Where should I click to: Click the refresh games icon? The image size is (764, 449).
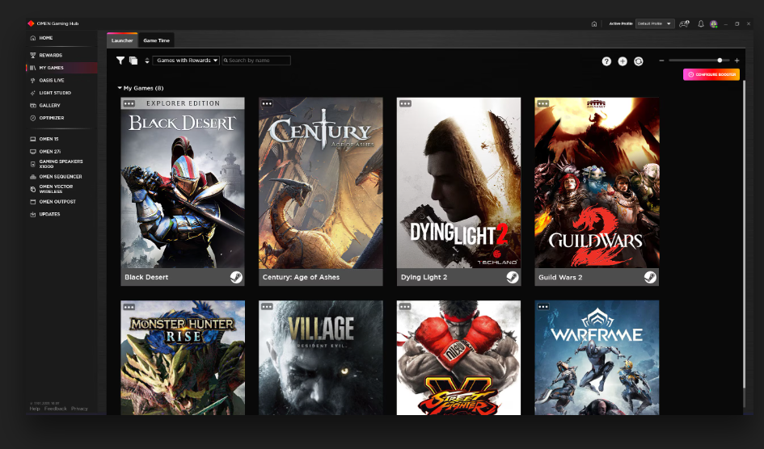click(639, 61)
